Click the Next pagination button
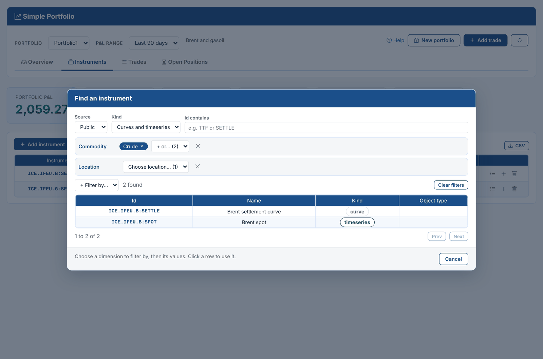 pos(458,237)
